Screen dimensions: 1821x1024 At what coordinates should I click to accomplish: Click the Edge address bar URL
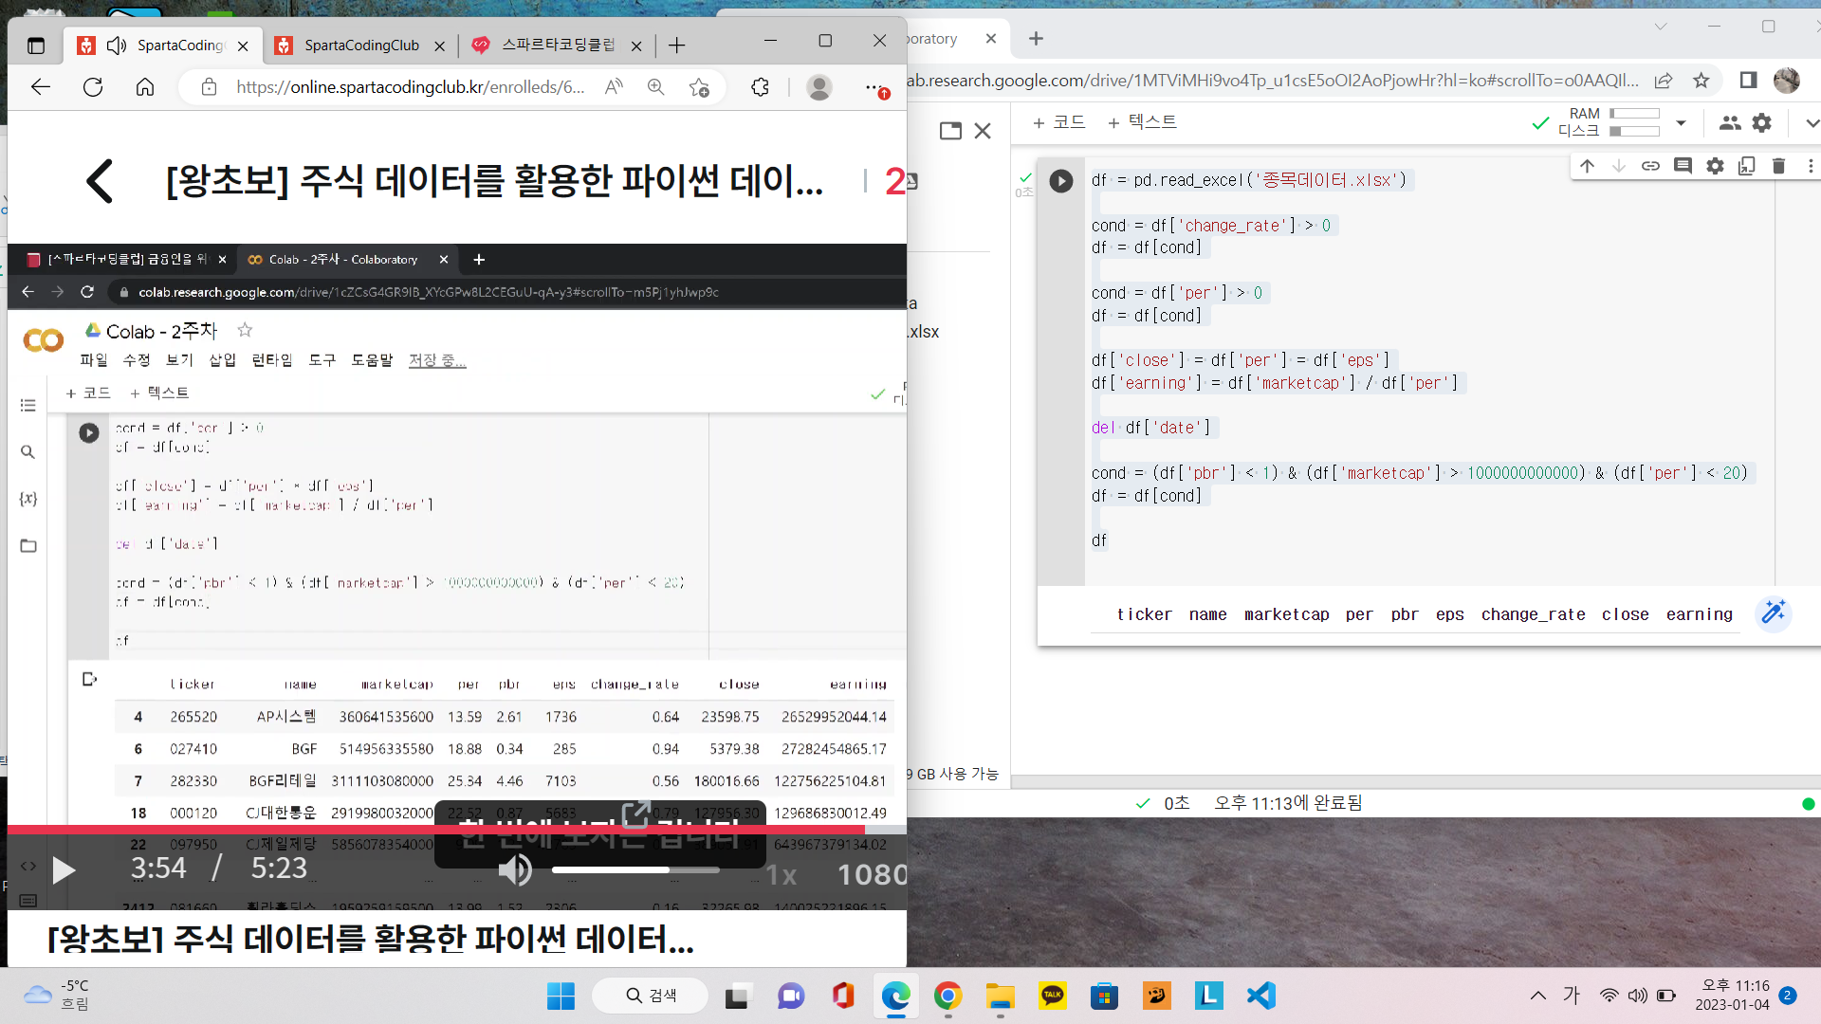[410, 87]
